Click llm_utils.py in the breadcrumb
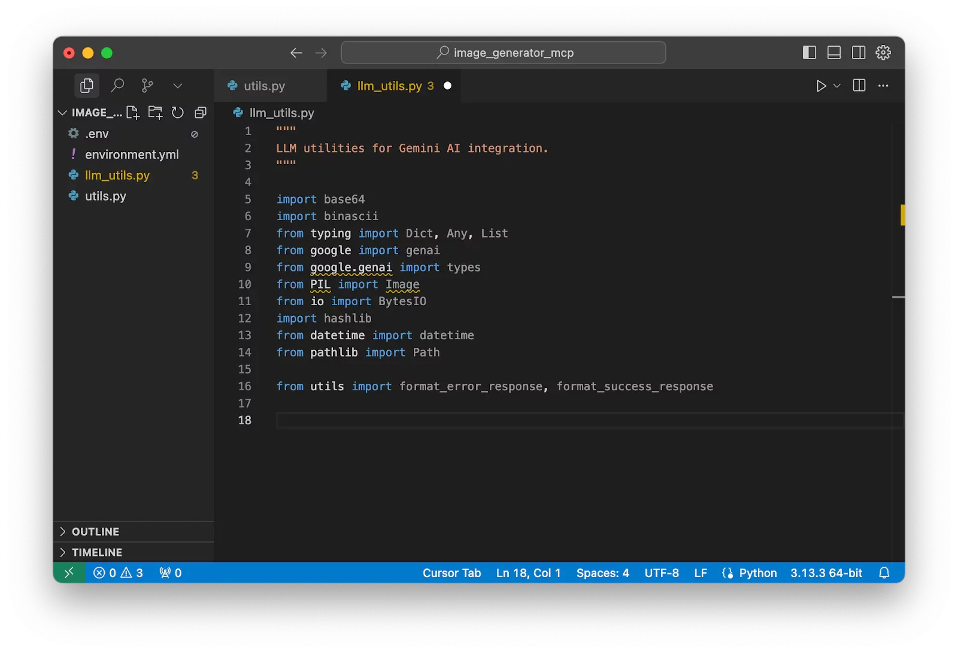 click(281, 113)
